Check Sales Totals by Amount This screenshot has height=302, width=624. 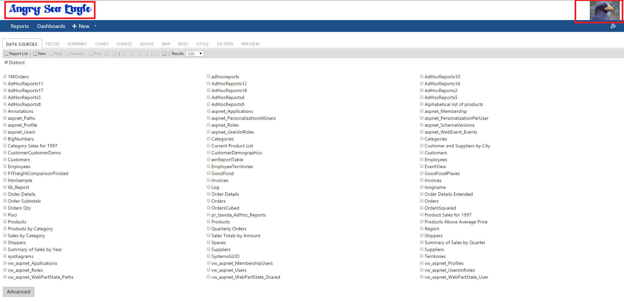point(209,235)
